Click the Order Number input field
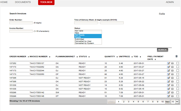181x111 pixels. coord(21,23)
